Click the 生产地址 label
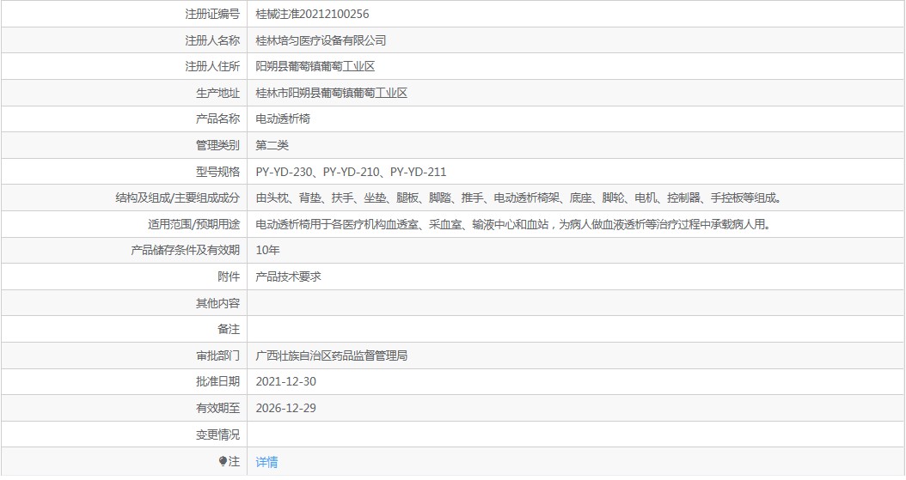 [217, 93]
